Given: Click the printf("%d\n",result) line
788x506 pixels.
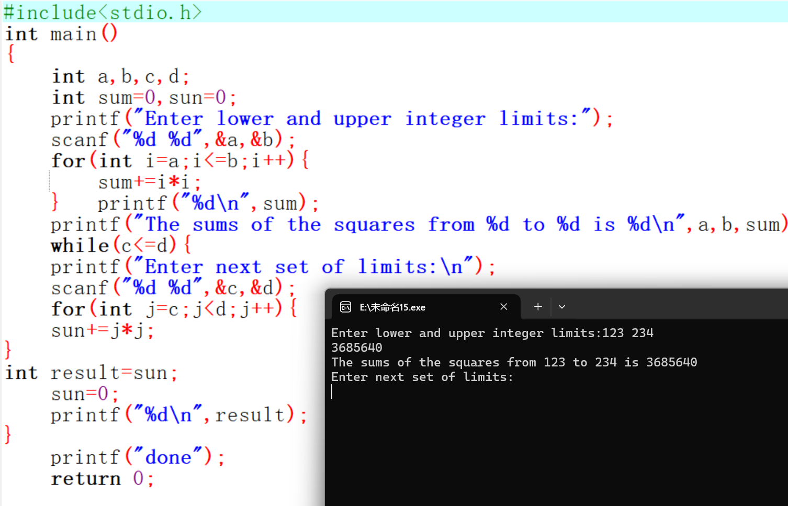Looking at the screenshot, I should 179,415.
